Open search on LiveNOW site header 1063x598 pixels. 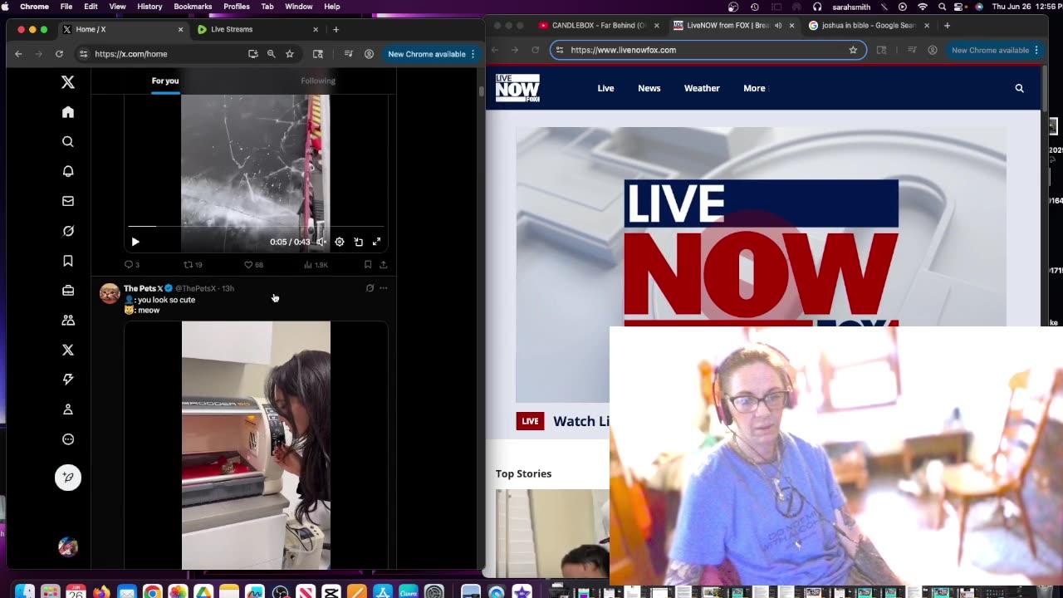(x=1020, y=88)
